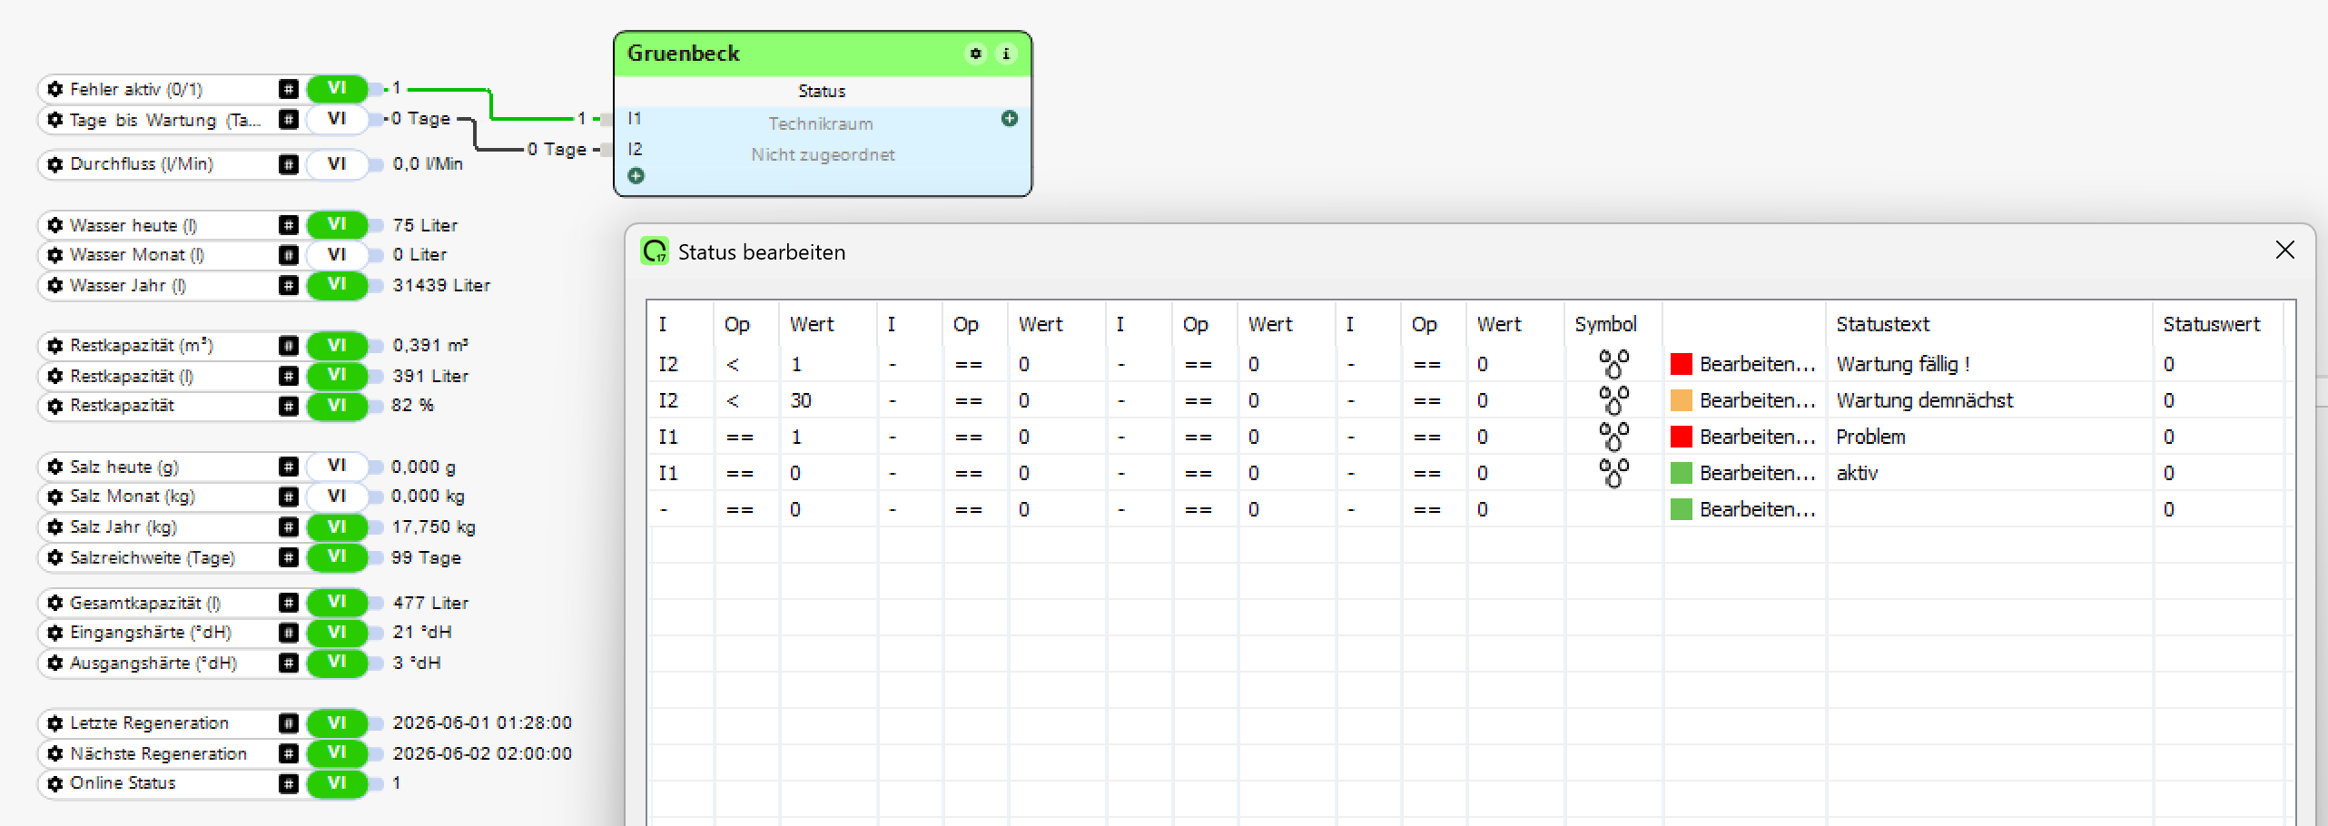Click Bearbeiten... in the row without status text
This screenshot has height=826, width=2328.
pos(1758,509)
